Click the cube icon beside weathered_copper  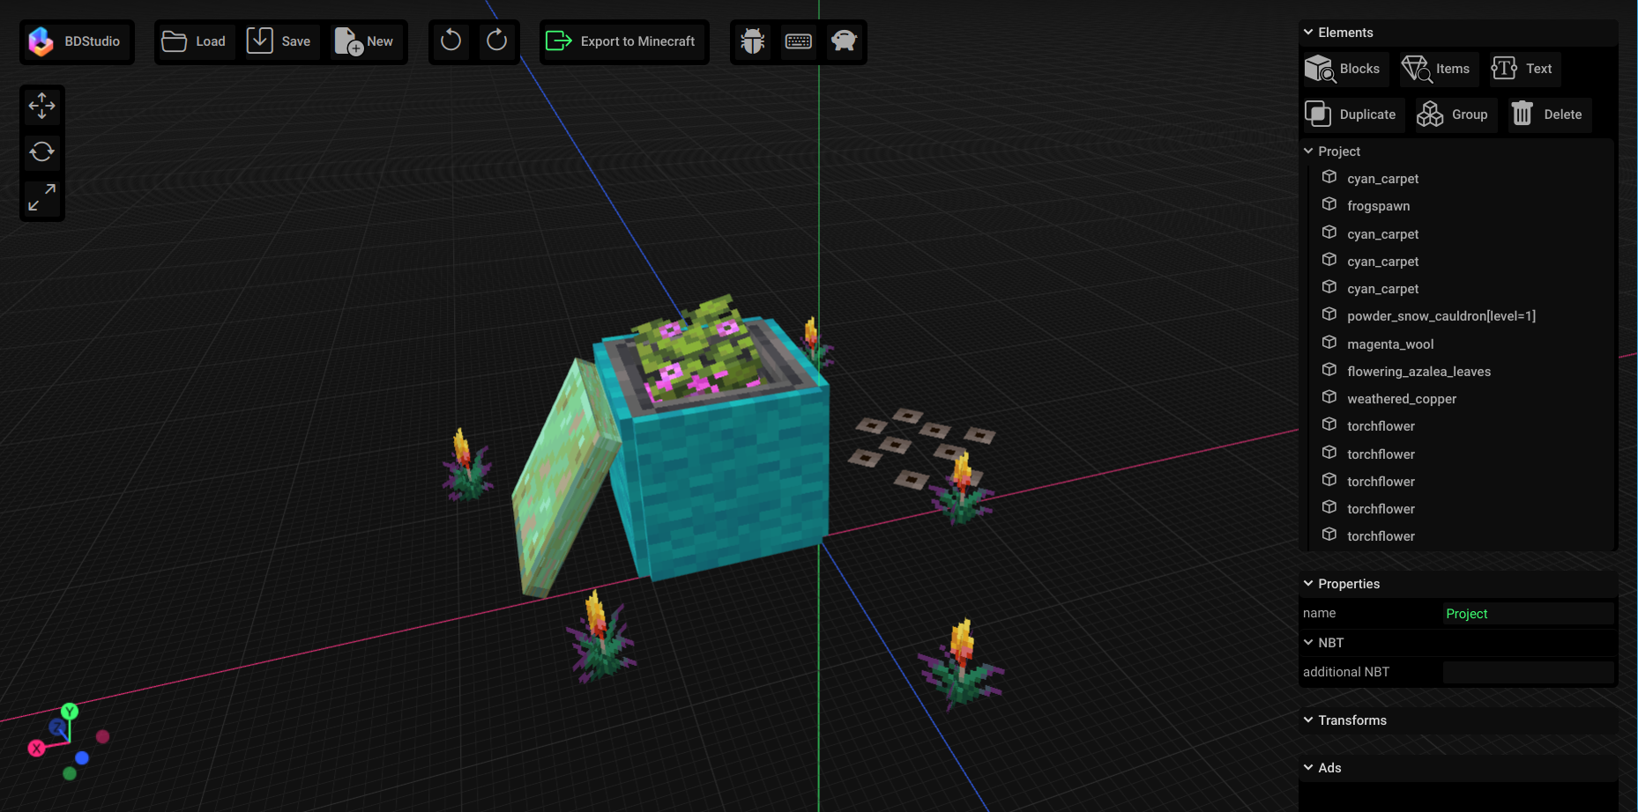[1329, 397]
